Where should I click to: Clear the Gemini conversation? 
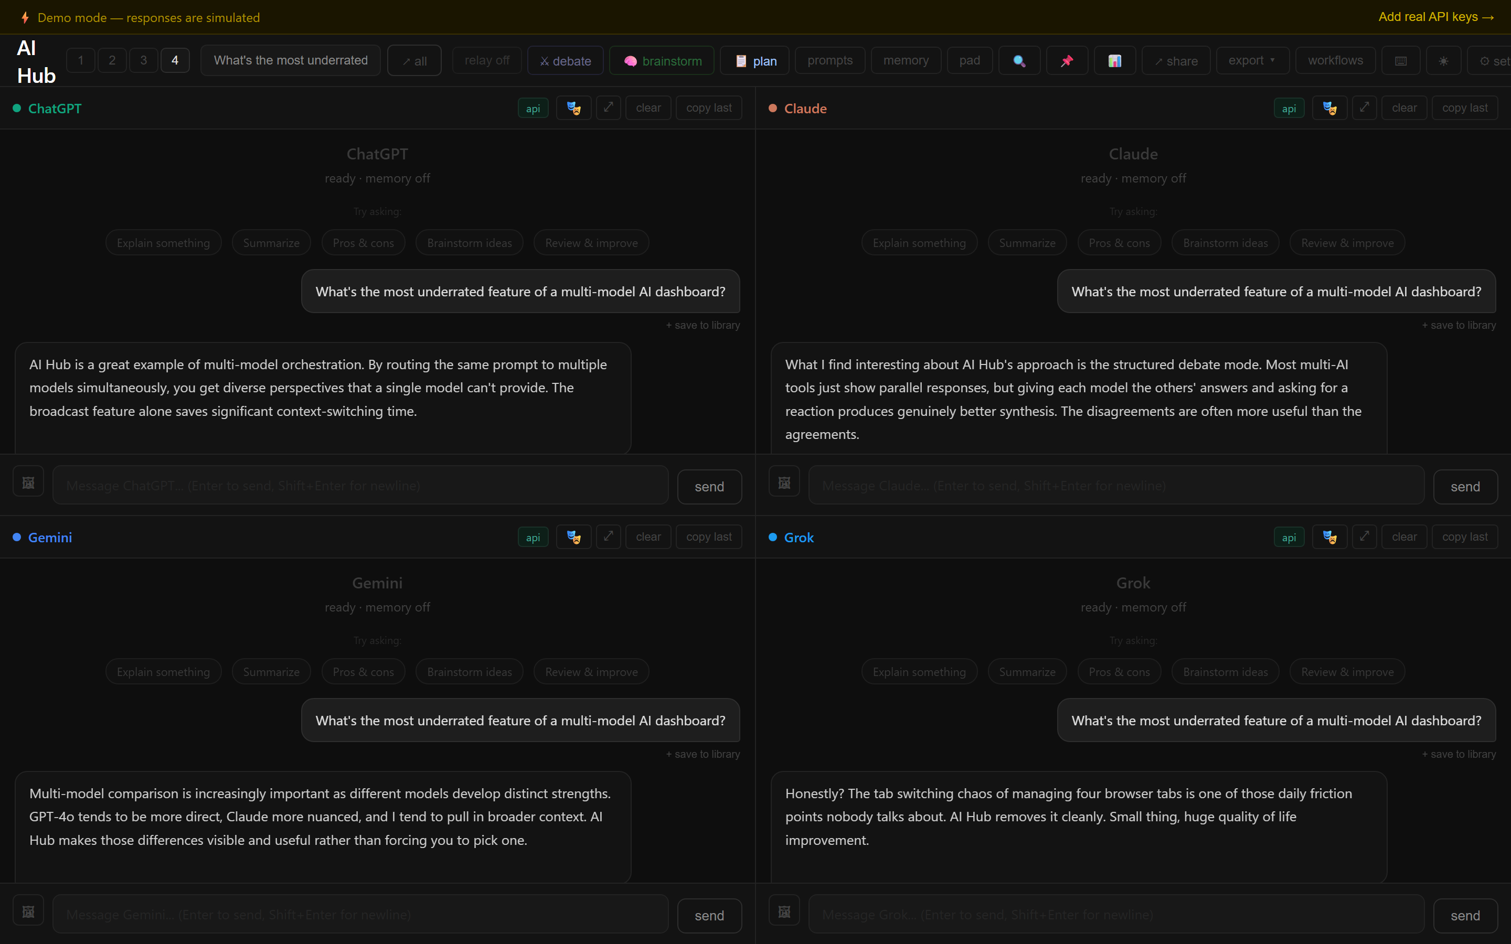click(648, 537)
